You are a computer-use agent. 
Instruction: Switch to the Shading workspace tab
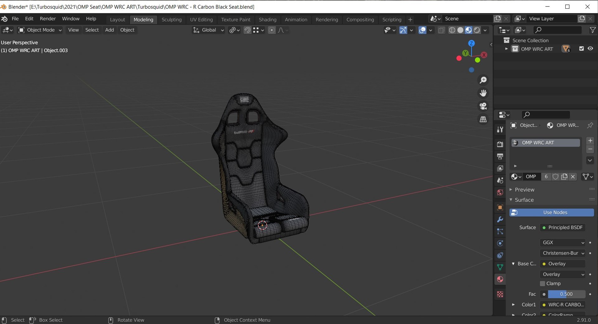coord(268,20)
